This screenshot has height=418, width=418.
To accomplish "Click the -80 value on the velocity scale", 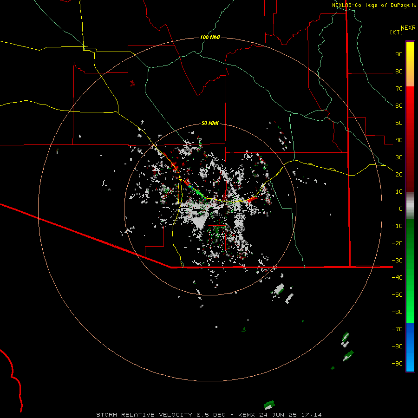I will pos(397,346).
